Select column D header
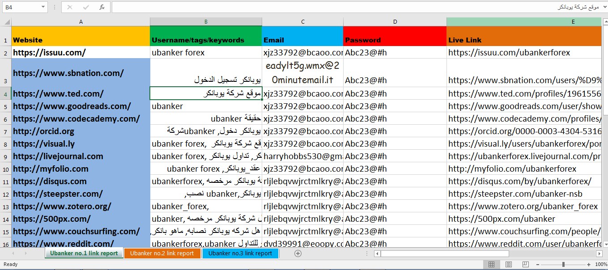The height and width of the screenshot is (270, 608). (x=395, y=21)
